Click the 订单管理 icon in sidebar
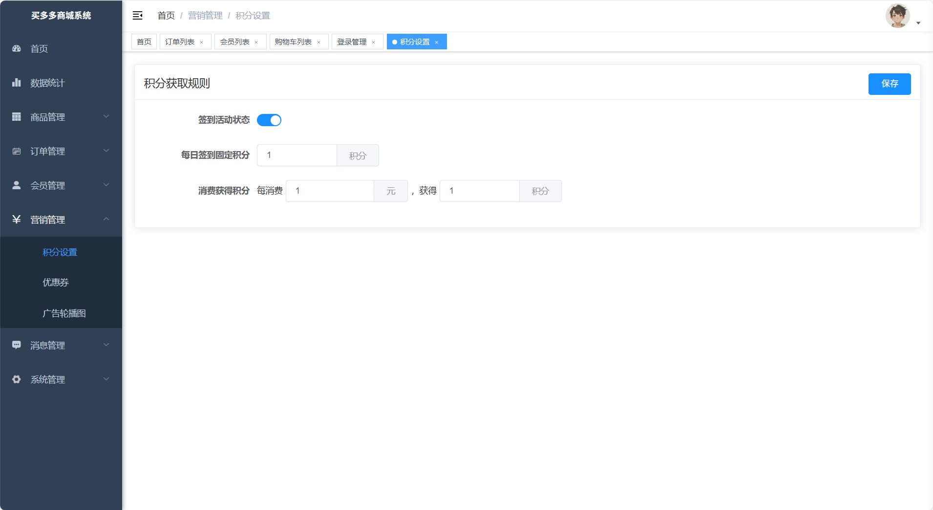The image size is (933, 510). 17,151
